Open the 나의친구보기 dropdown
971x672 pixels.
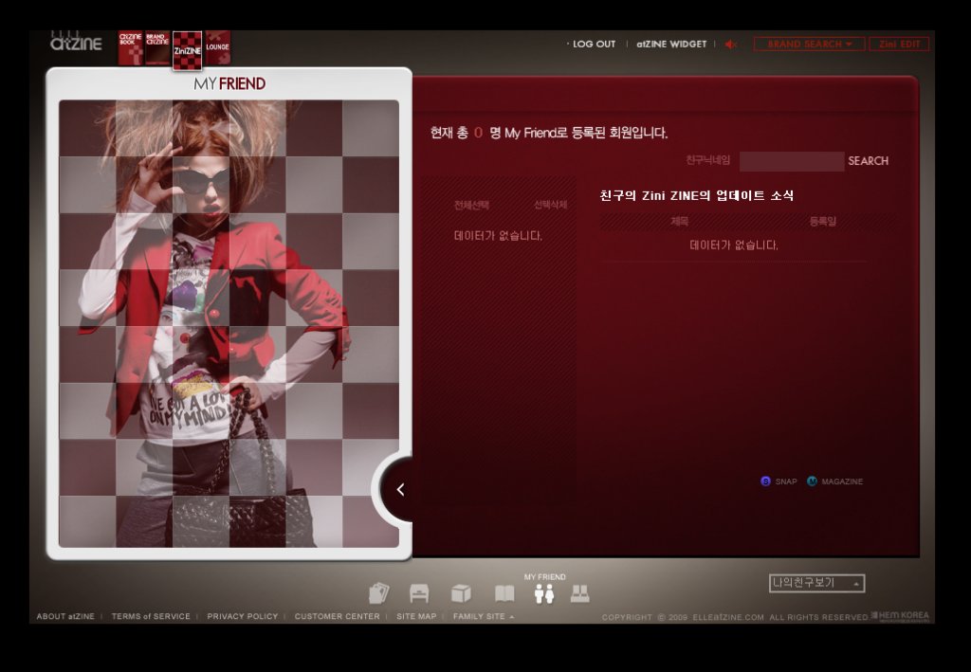click(816, 583)
